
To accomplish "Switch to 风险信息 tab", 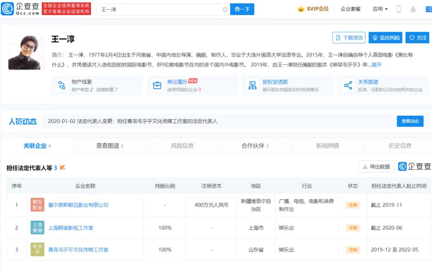I will click(182, 146).
